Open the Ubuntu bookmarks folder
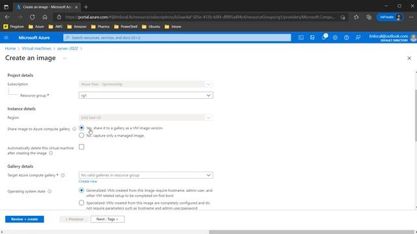 pyautogui.click(x=151, y=27)
